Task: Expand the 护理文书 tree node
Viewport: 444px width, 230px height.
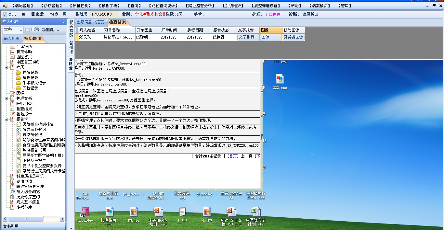Action: pyautogui.click(x=6, y=98)
